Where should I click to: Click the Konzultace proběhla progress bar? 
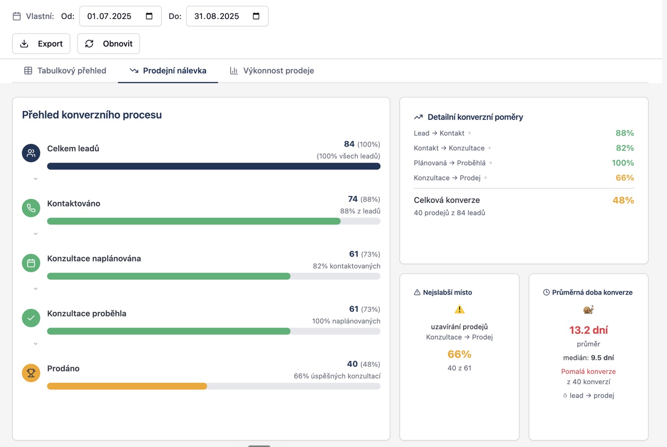(213, 331)
